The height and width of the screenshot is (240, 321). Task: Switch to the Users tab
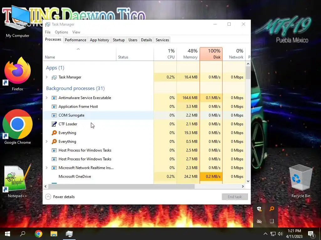(x=133, y=40)
